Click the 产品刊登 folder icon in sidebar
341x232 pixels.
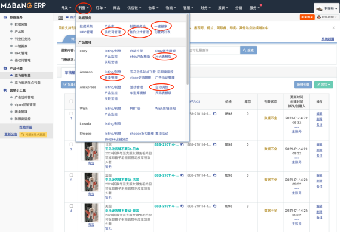point(5,68)
